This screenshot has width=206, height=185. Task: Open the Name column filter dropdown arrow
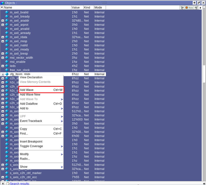pyautogui.click(x=2, y=8)
